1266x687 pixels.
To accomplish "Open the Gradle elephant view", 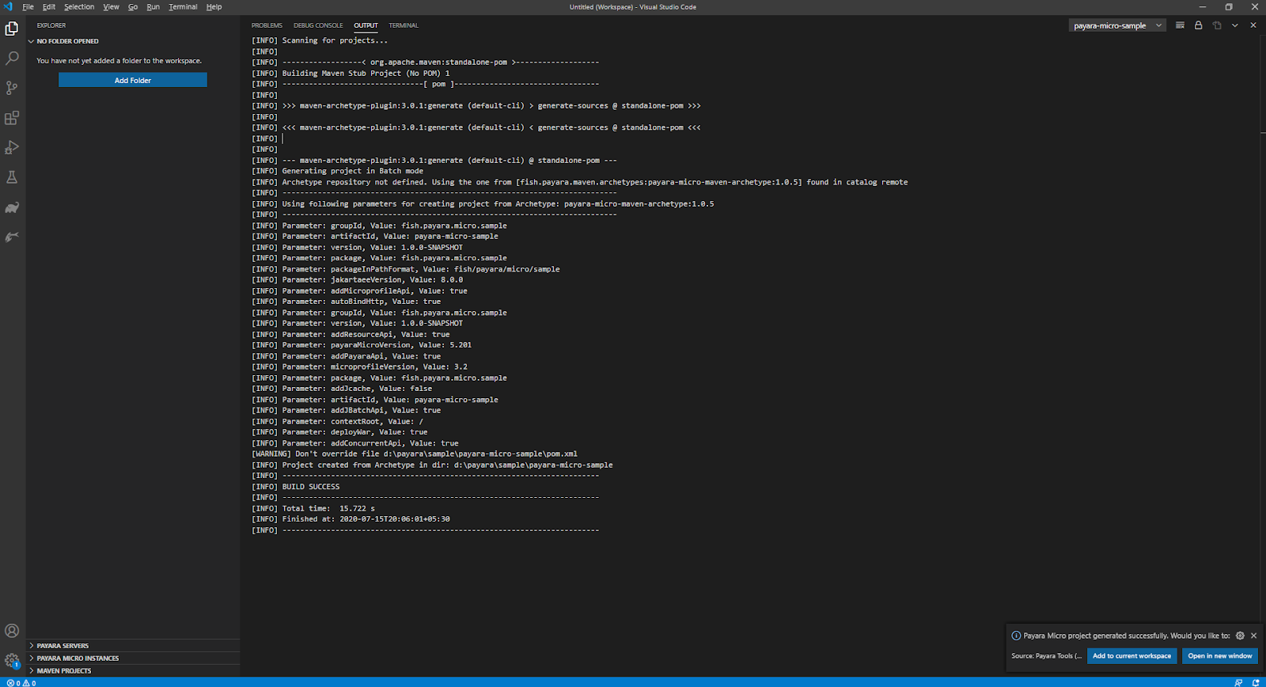I will (12, 207).
